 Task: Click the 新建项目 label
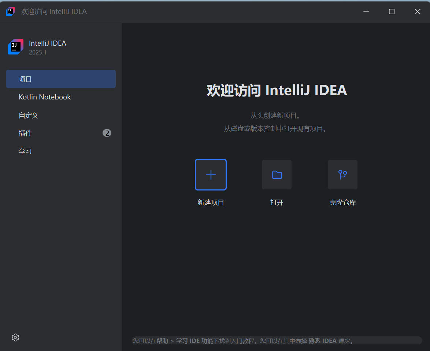coord(211,202)
